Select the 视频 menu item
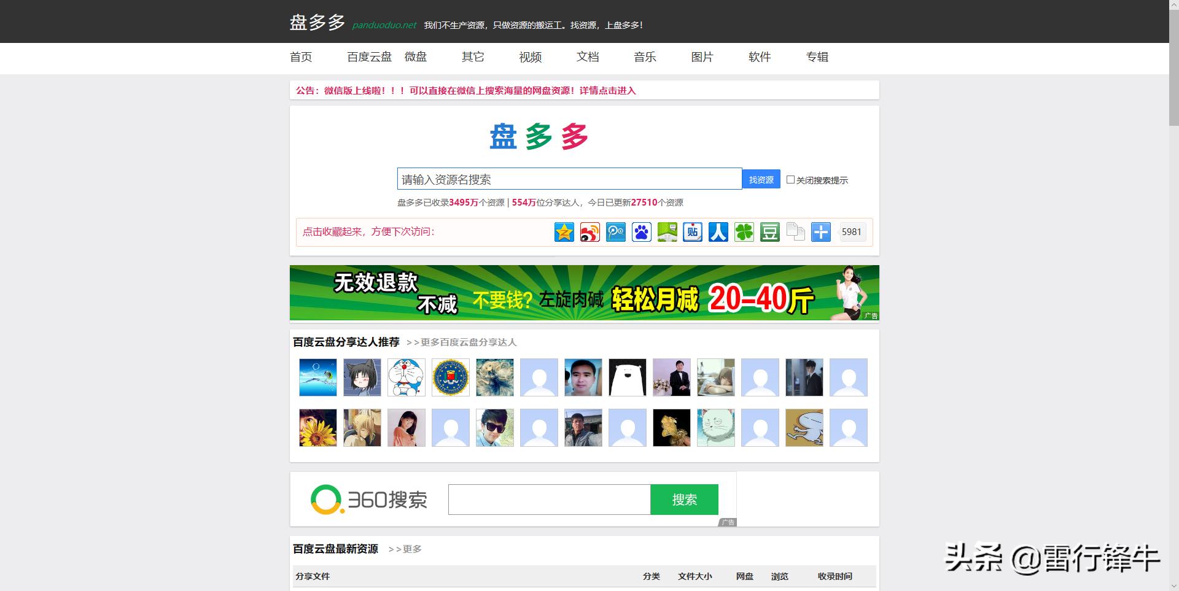The height and width of the screenshot is (591, 1179). click(529, 57)
